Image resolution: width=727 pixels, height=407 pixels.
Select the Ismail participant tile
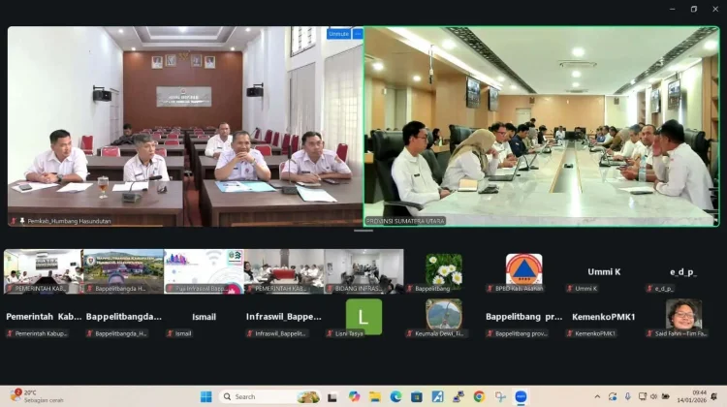click(x=204, y=317)
